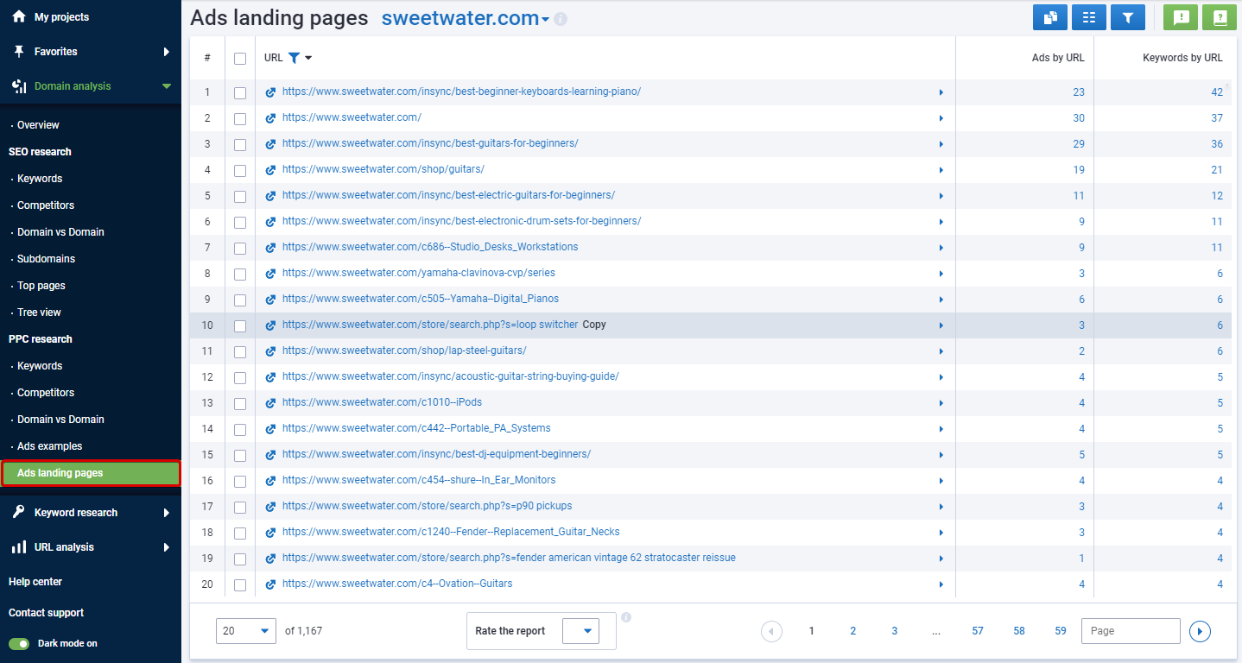Image resolution: width=1242 pixels, height=663 pixels.
Task: Click the Favorites pin icon
Action: point(19,52)
